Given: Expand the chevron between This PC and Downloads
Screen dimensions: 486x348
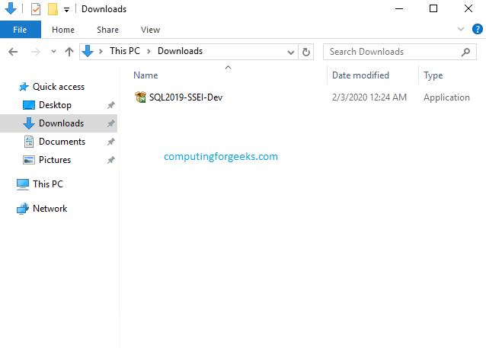Looking at the screenshot, I should coord(149,52).
